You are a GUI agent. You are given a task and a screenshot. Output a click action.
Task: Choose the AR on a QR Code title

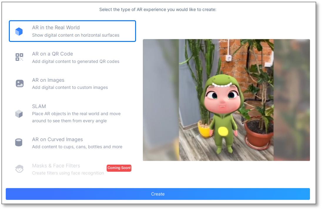coord(52,54)
